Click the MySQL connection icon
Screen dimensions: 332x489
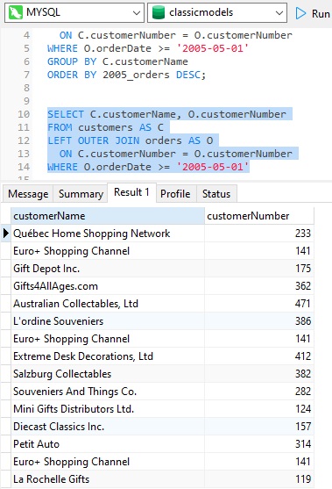(16, 13)
